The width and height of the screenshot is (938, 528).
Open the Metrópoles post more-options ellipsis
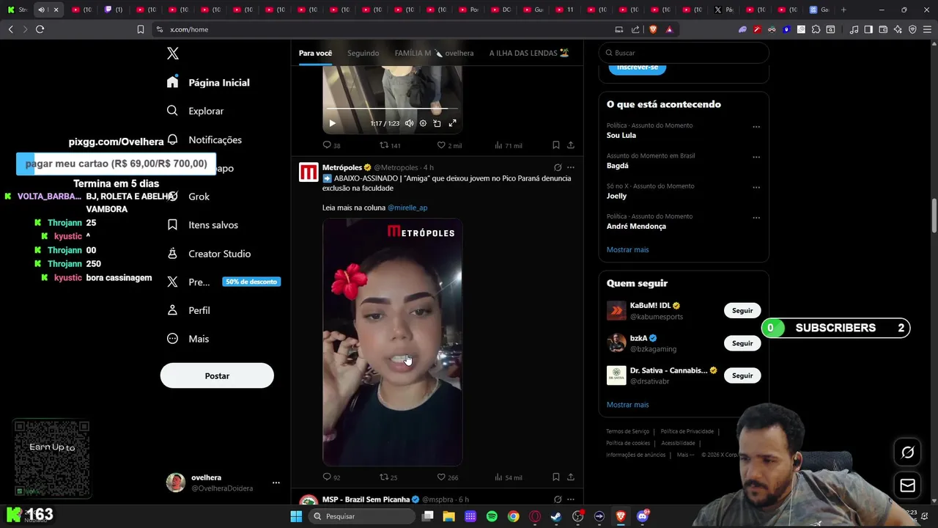click(x=571, y=167)
